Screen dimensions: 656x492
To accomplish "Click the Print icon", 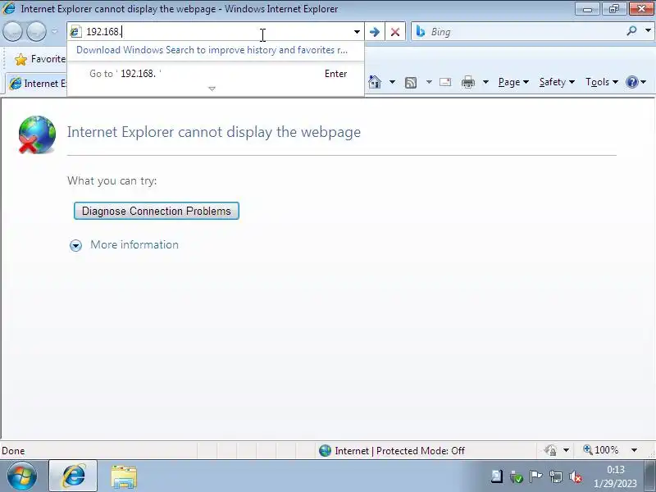I will click(x=467, y=82).
